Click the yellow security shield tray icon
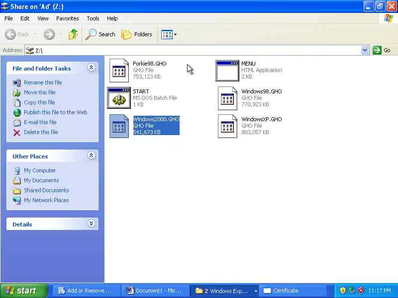398x298 pixels. [343, 291]
